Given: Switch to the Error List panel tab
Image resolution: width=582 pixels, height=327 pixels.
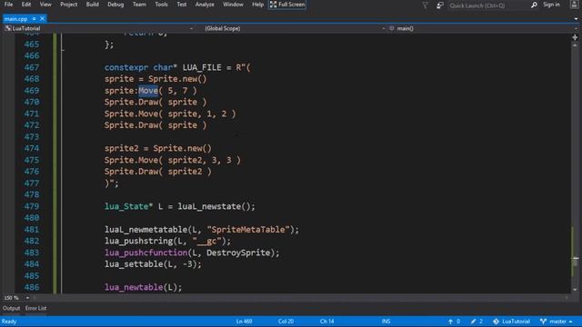Looking at the screenshot, I should pos(36,308).
